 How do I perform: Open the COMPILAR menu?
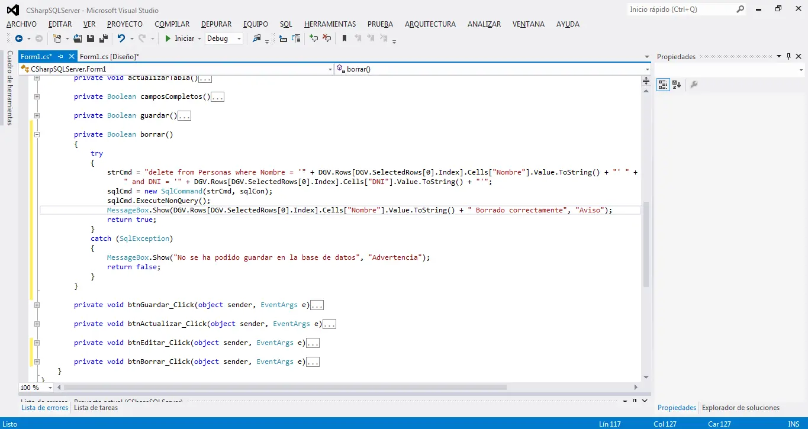pos(172,24)
